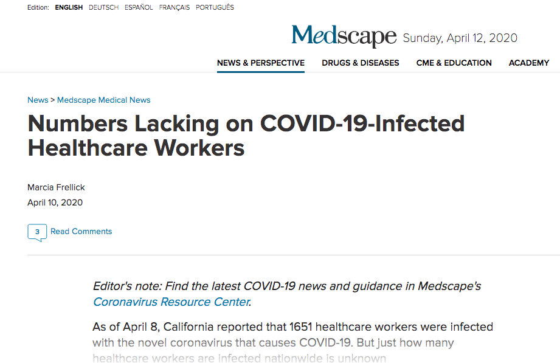Screen dimensions: 560x363
Task: Click the Medscape logo
Action: [344, 36]
